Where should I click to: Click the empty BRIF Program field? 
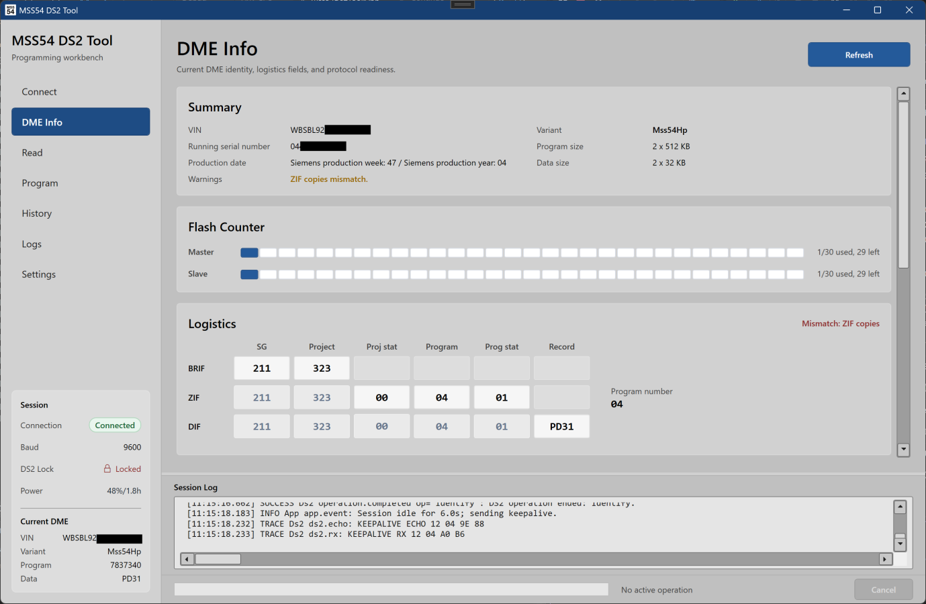pyautogui.click(x=442, y=368)
